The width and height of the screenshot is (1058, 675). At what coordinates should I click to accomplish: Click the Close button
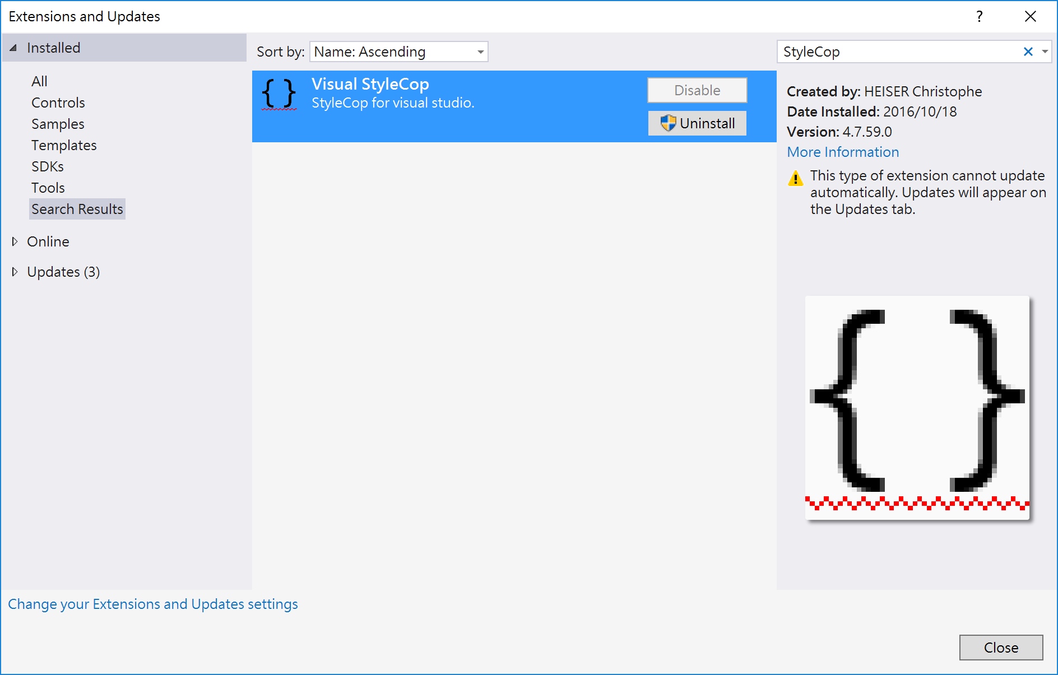click(x=1001, y=648)
